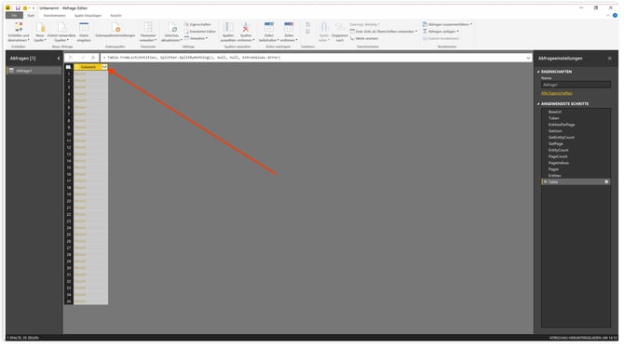Click Zeilen entfernen icon

coord(289,27)
